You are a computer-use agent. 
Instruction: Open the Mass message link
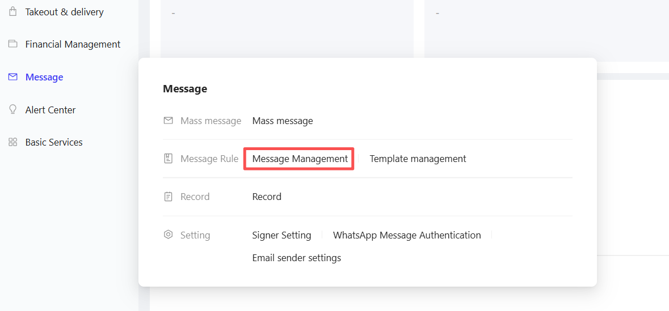coord(283,121)
